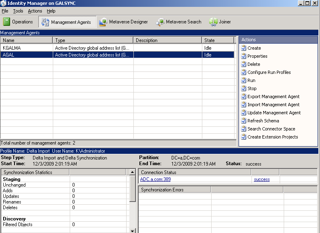Select the AGAL management agent row
The height and width of the screenshot is (233, 320).
point(117,55)
